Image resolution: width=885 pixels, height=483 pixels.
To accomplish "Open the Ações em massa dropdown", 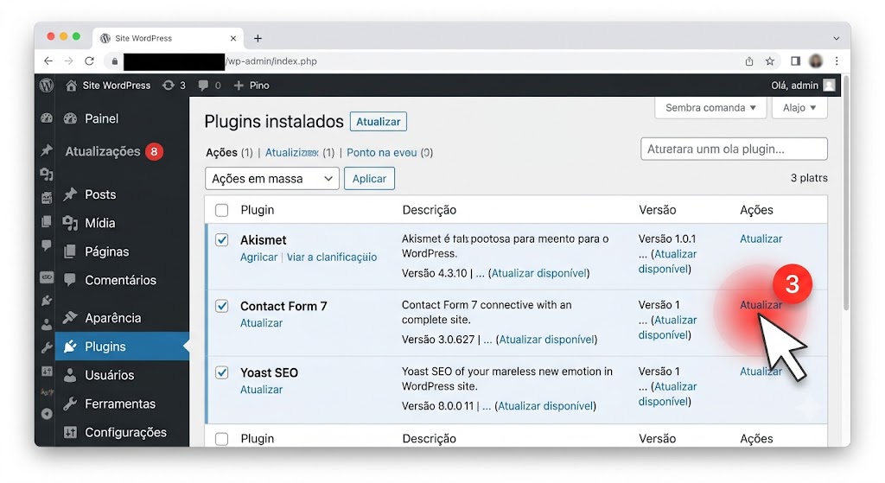I will pyautogui.click(x=272, y=178).
